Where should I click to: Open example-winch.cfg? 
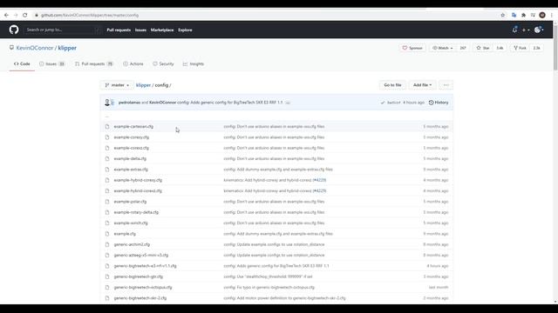point(131,223)
